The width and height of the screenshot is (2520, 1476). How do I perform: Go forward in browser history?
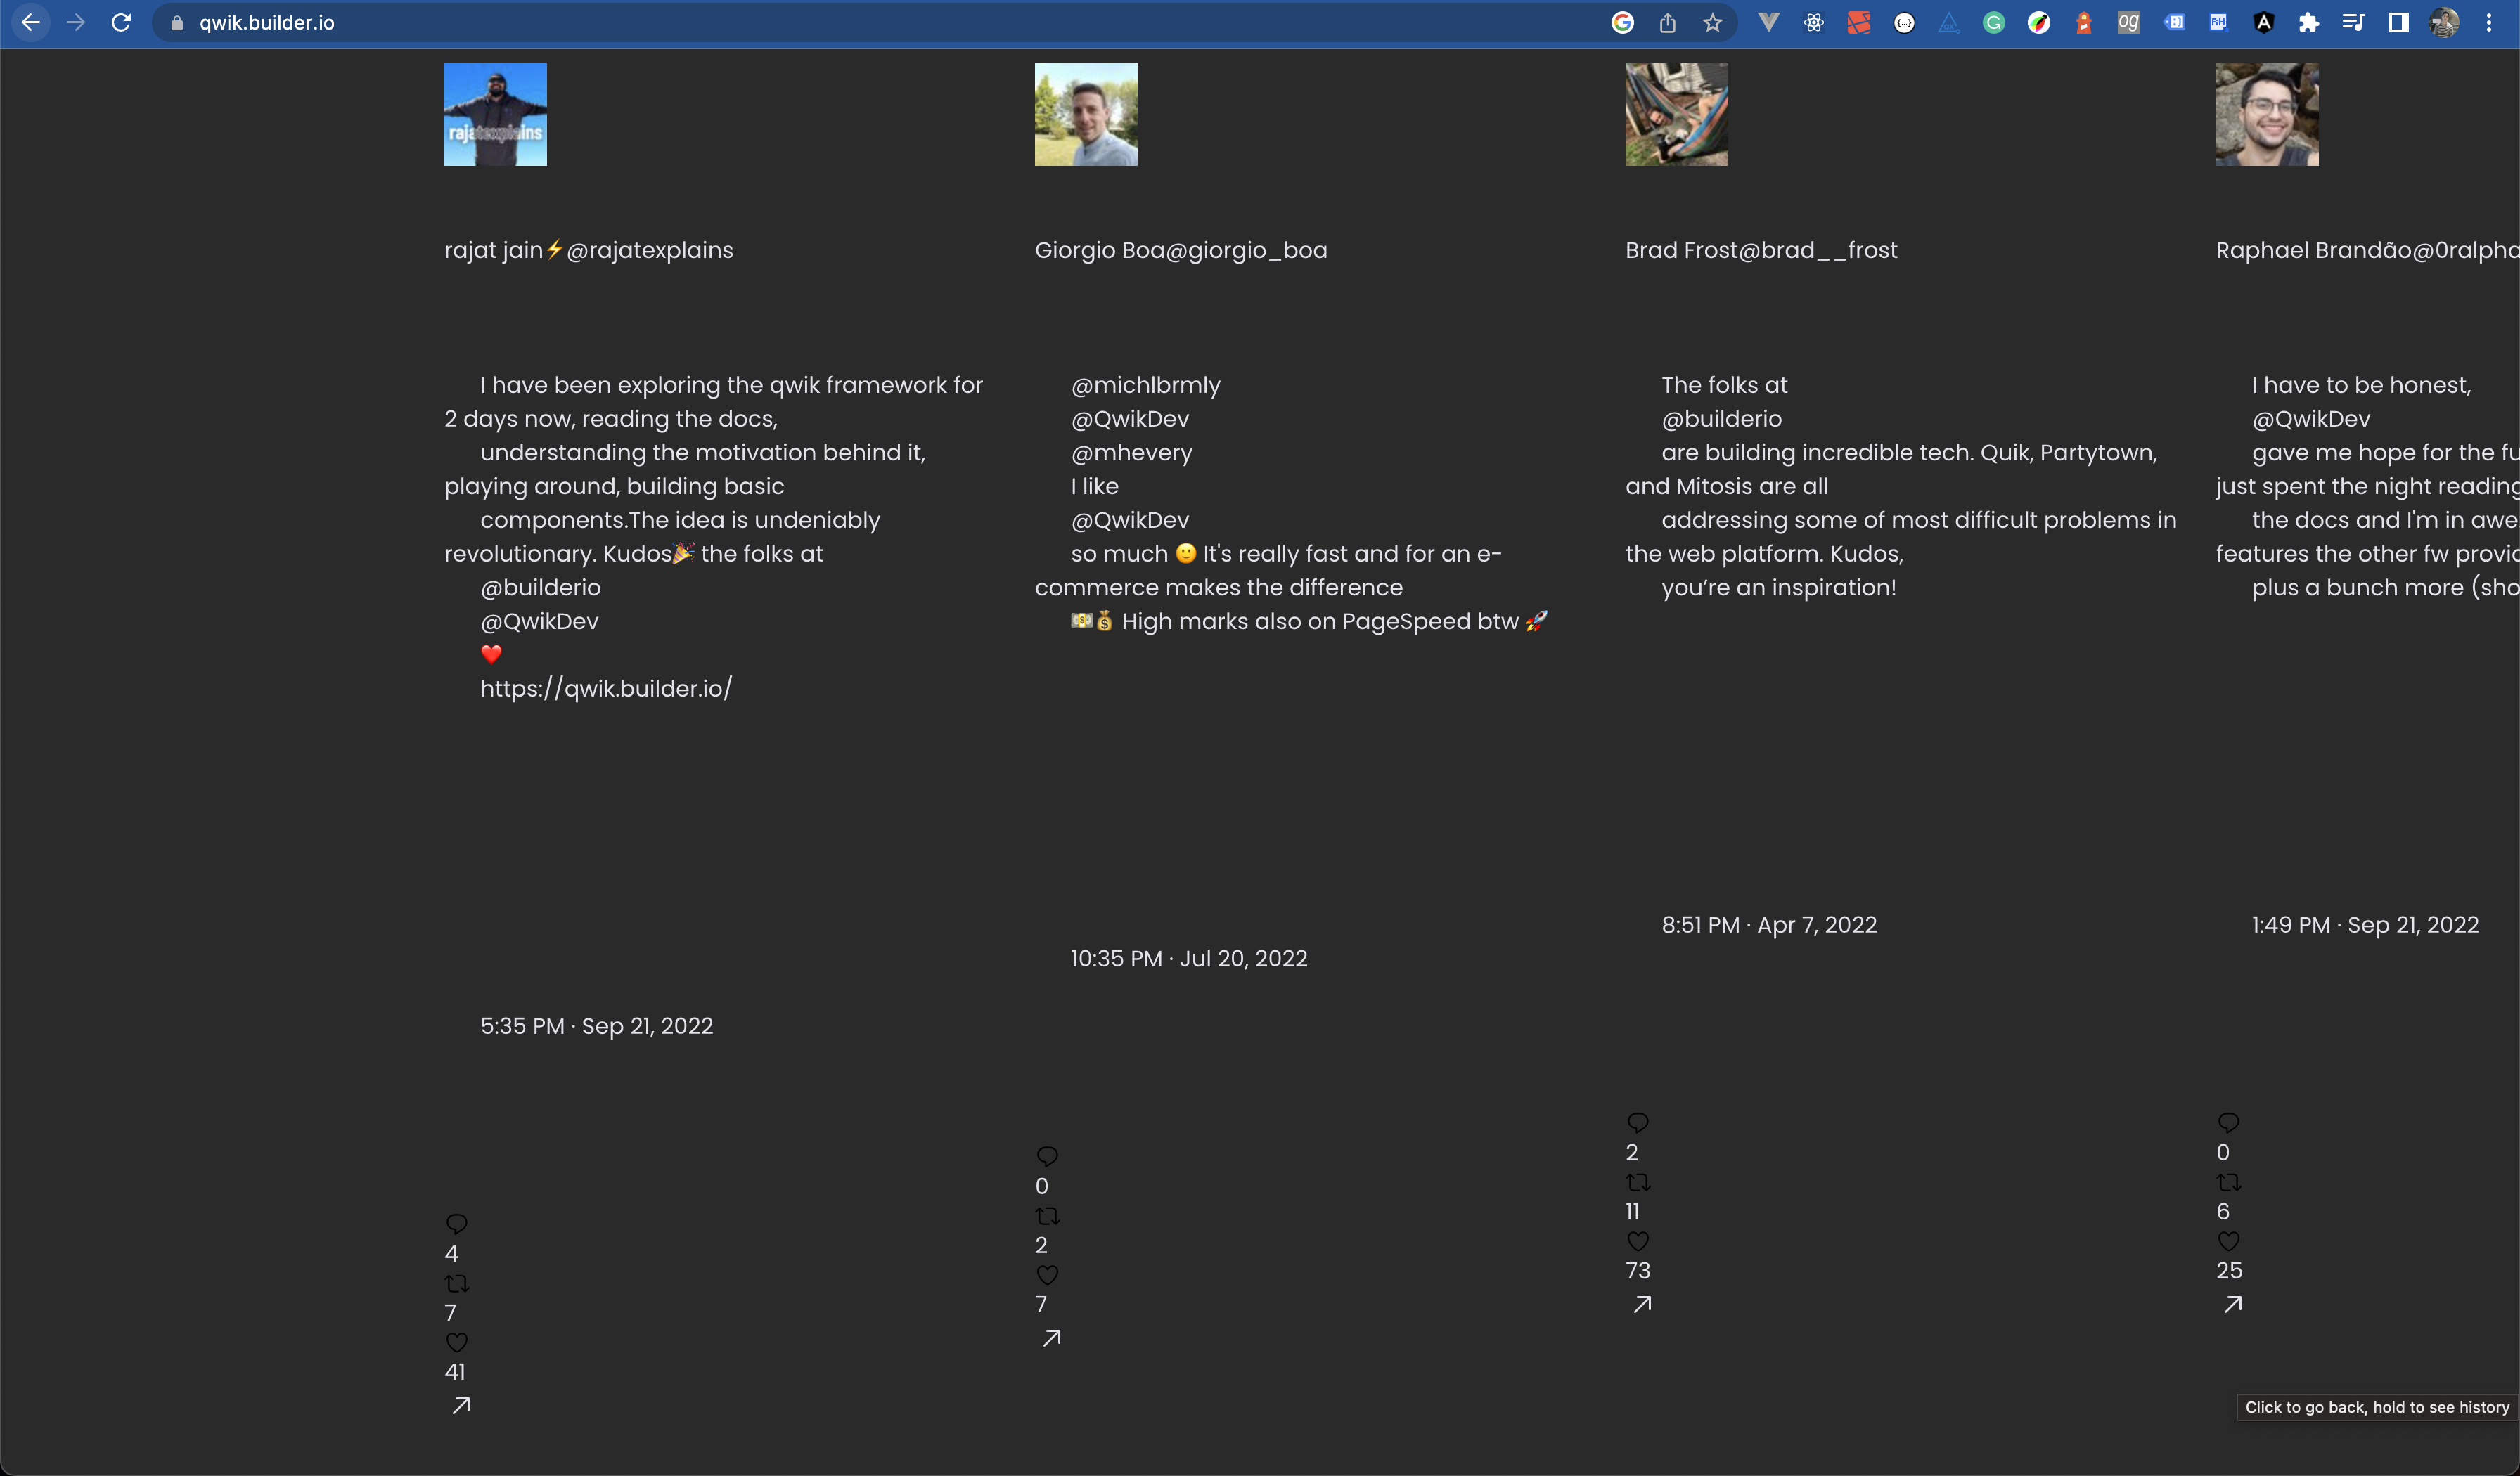[76, 23]
